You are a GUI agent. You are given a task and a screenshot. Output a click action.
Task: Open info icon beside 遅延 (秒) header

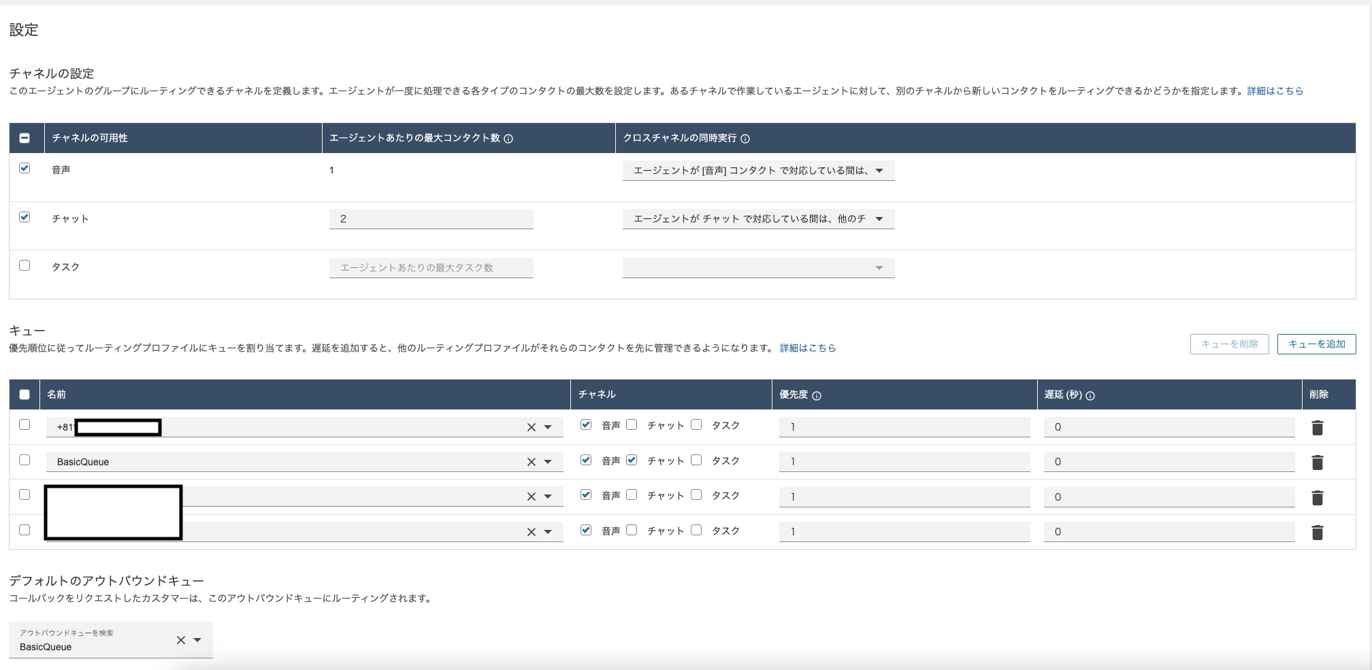pos(1090,396)
